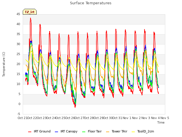Click the yellow TsoilD_2cm legend swatch

[133, 132]
